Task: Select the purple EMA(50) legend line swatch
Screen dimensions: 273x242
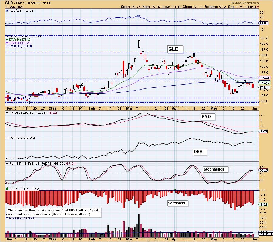Action: tap(7, 43)
